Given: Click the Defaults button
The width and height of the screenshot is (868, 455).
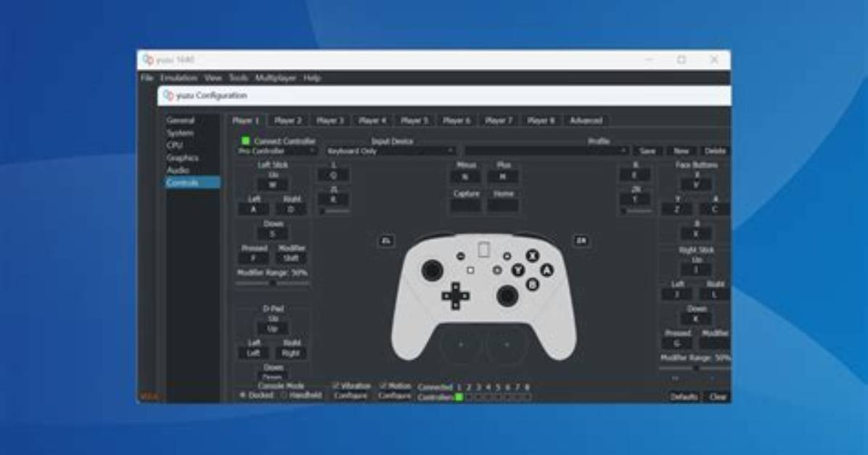Looking at the screenshot, I should (684, 397).
